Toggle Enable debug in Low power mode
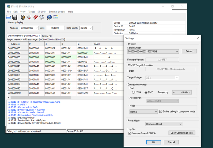The image size is (213, 148). pyautogui.click(x=160, y=112)
